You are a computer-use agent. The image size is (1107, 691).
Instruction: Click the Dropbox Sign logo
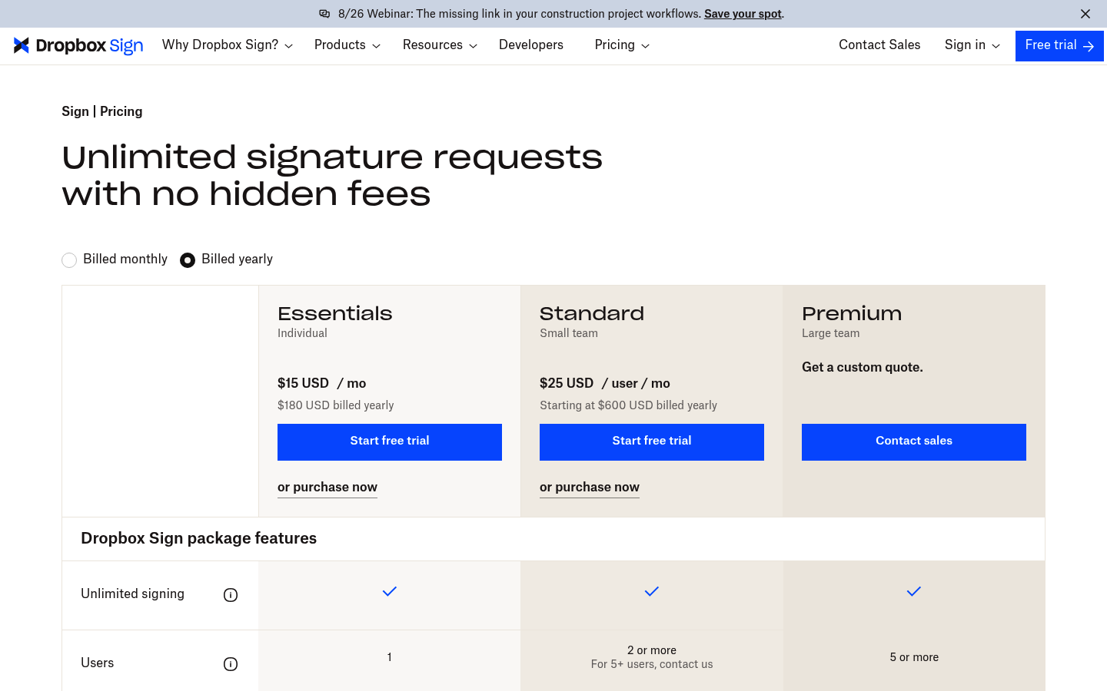[78, 45]
